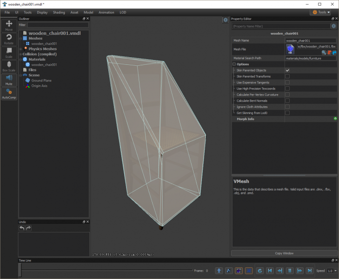Click the magnifier browse icon for Mesh File
The image size is (339, 279).
point(324,53)
